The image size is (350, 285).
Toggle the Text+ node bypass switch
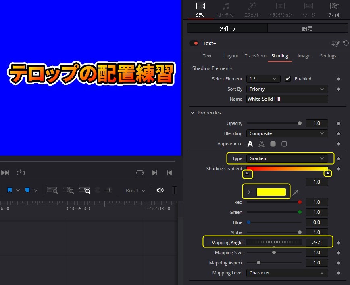coord(194,43)
